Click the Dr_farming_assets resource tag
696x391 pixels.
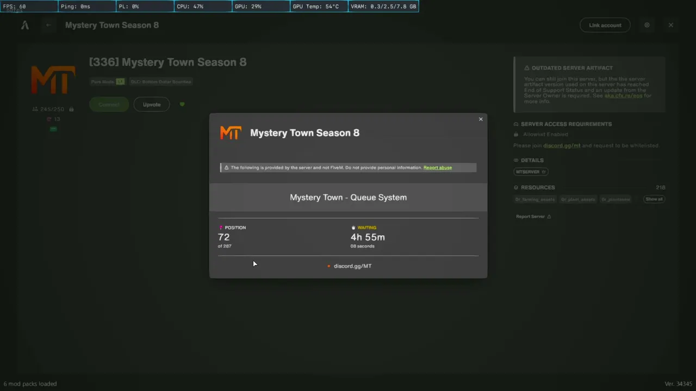click(536, 199)
